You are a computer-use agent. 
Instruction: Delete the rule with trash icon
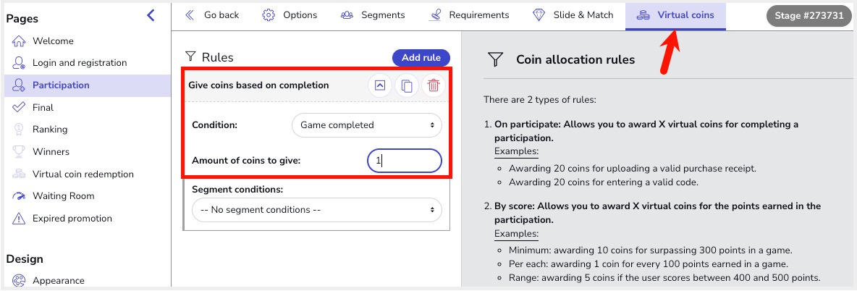[434, 86]
